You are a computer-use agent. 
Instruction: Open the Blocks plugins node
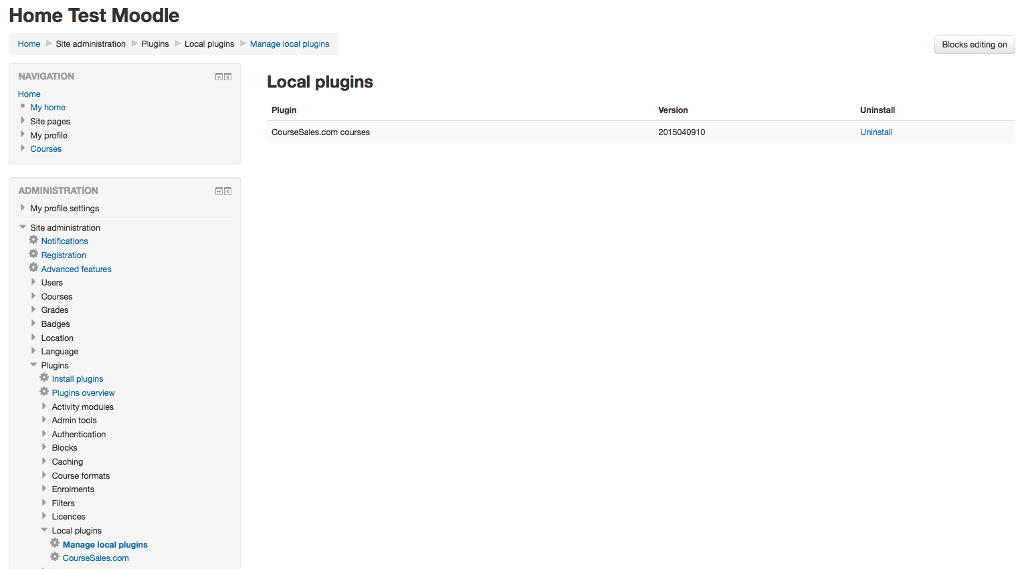pos(64,448)
